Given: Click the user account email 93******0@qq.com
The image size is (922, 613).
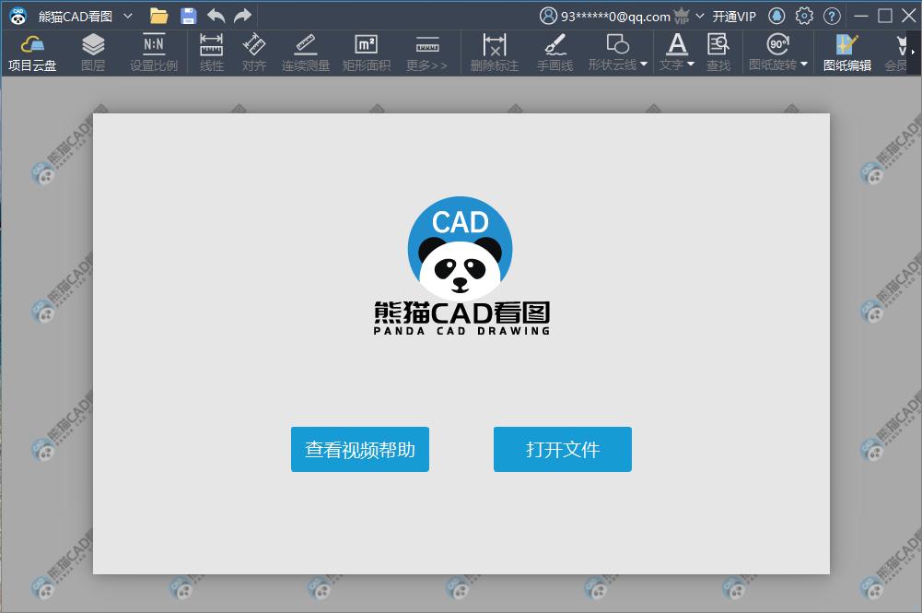Looking at the screenshot, I should [615, 17].
